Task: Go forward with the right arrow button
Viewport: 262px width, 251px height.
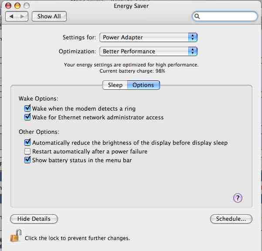Action: click(x=22, y=17)
